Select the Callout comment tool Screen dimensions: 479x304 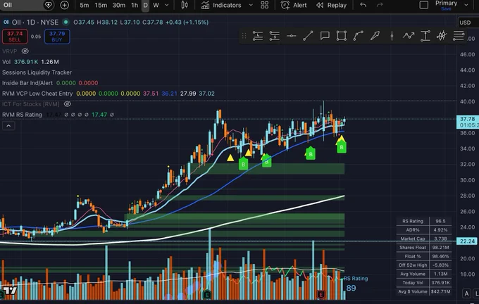325,36
